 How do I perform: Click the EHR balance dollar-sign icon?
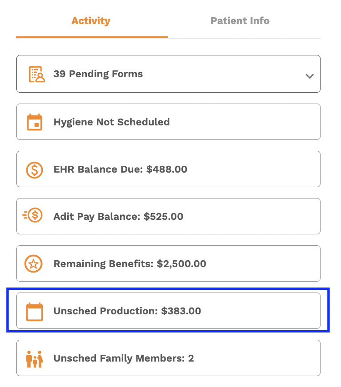point(35,170)
